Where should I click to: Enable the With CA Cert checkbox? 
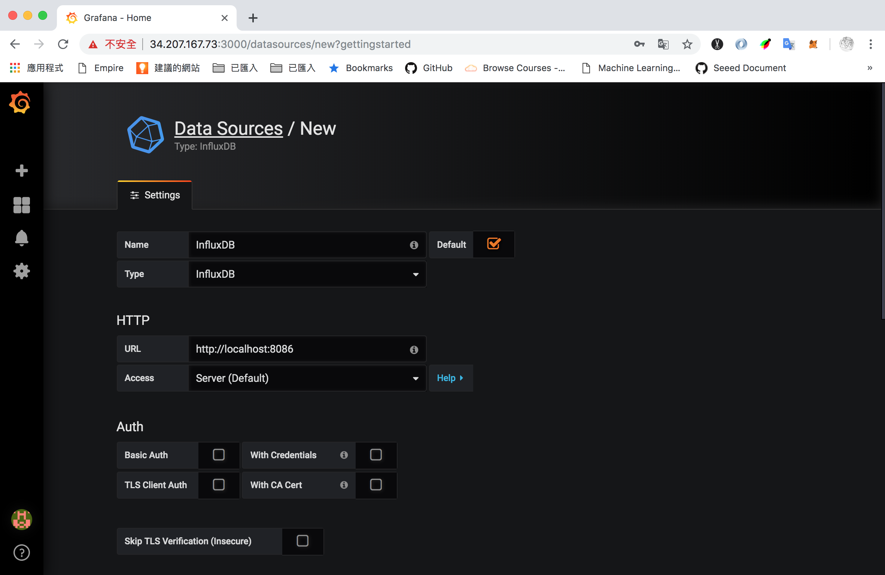coord(376,485)
